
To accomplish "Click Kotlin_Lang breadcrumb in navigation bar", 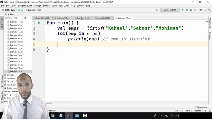I will (9, 10).
